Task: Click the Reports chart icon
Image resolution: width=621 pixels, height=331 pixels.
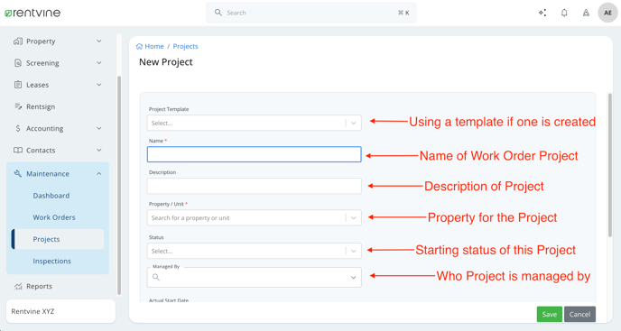Action: (18, 286)
